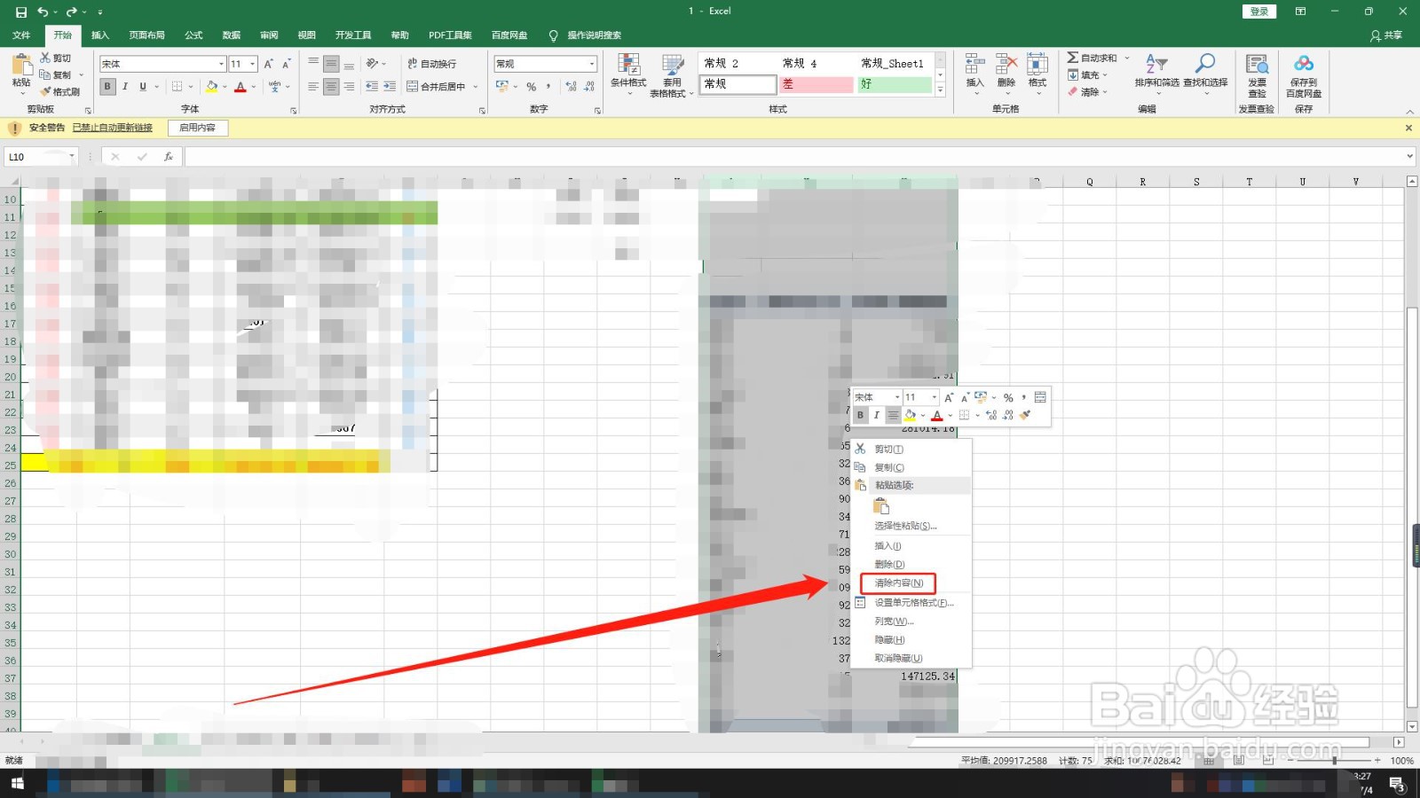This screenshot has width=1420, height=798.
Task: Select the Good (好) cell style
Action: (894, 84)
